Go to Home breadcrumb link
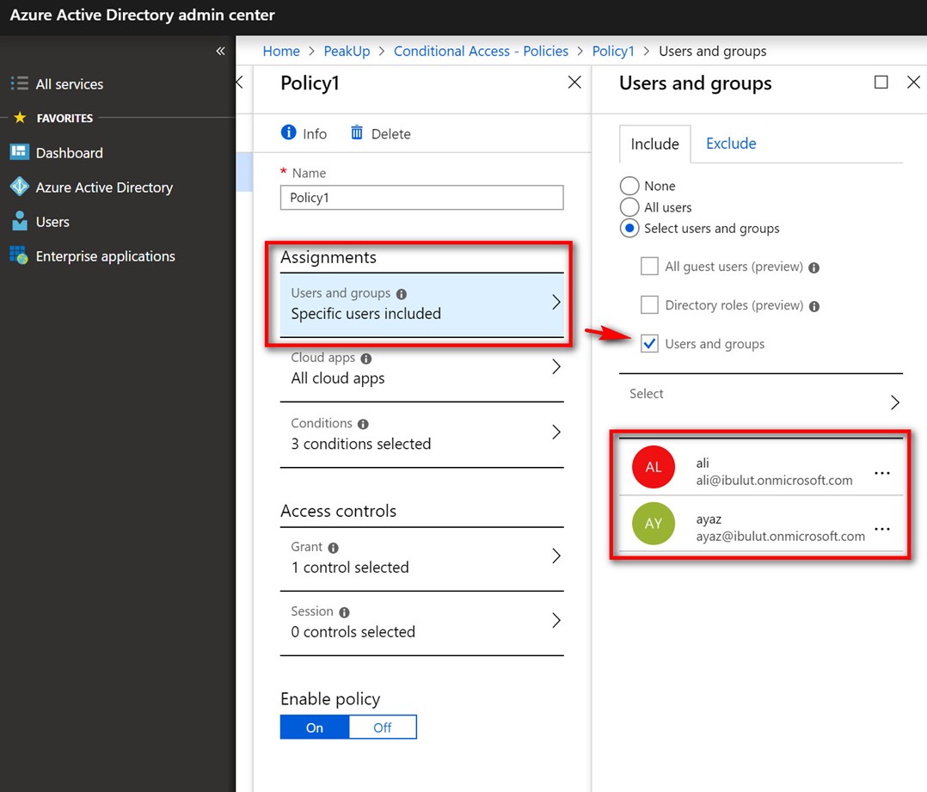Viewport: 927px width, 792px height. (281, 52)
